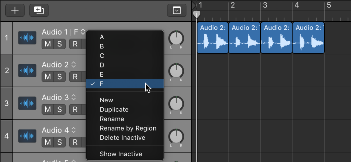Image resolution: width=351 pixels, height=162 pixels.
Task: Choose New from the alternatives menu
Action: [x=125, y=100]
